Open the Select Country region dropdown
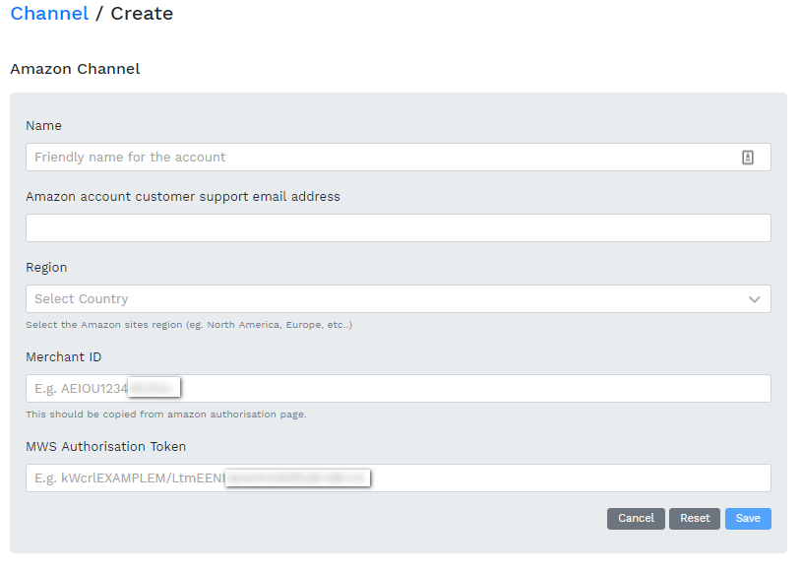The image size is (801, 573). [x=384, y=299]
